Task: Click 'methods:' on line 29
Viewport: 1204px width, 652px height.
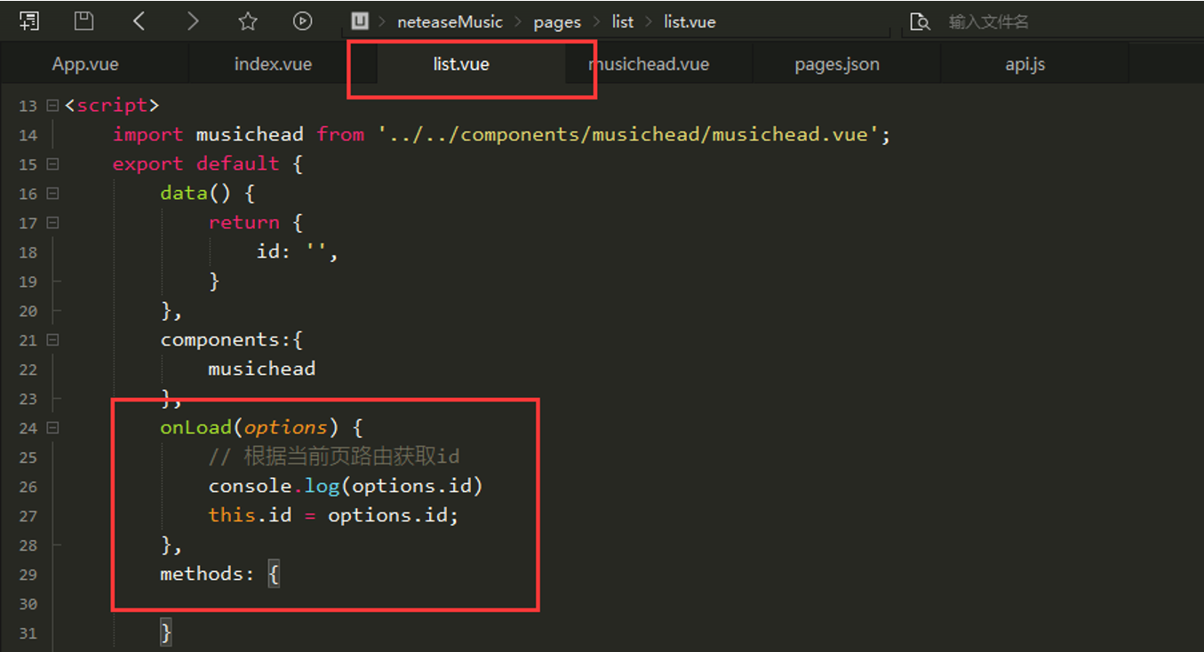Action: pyautogui.click(x=207, y=575)
